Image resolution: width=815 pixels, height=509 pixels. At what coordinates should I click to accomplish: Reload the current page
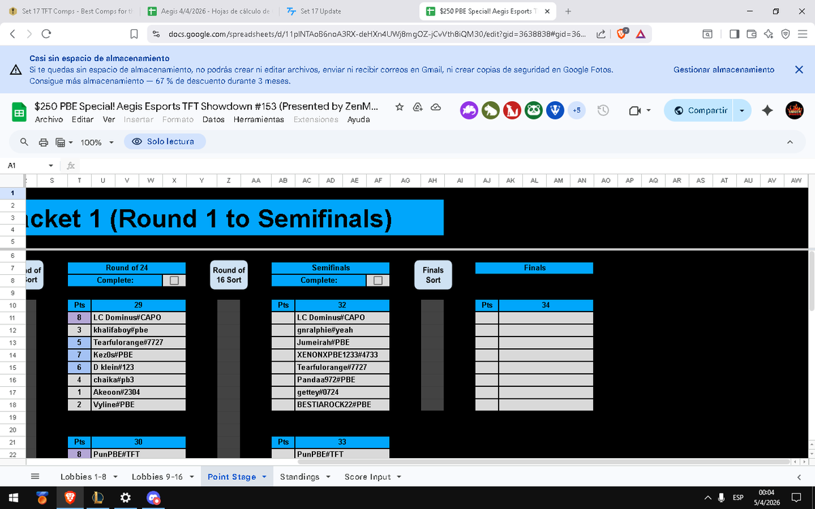[x=46, y=33]
